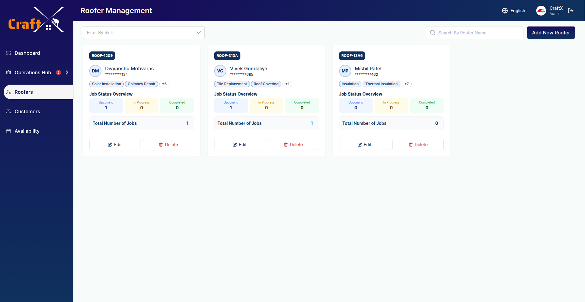585x302 pixels.
Task: Click the VG avatar for Vivek Gondaliya
Action: tap(220, 71)
